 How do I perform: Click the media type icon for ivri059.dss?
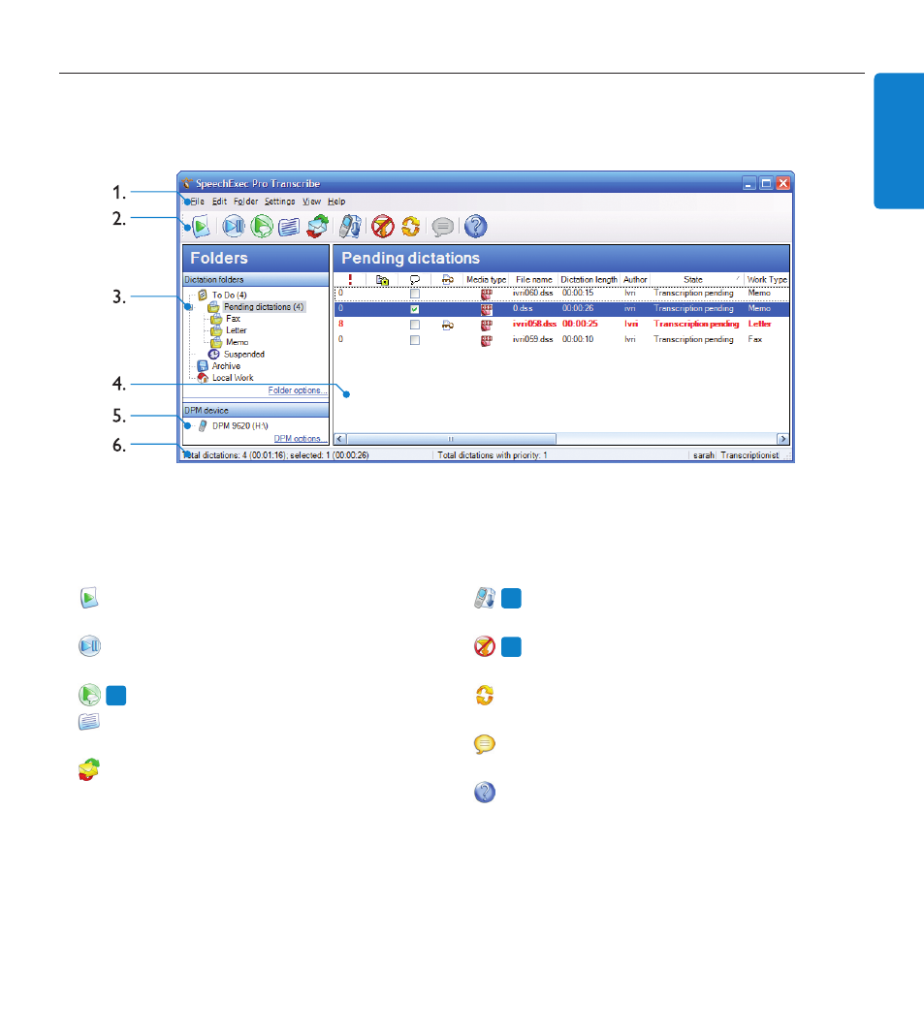pos(486,341)
